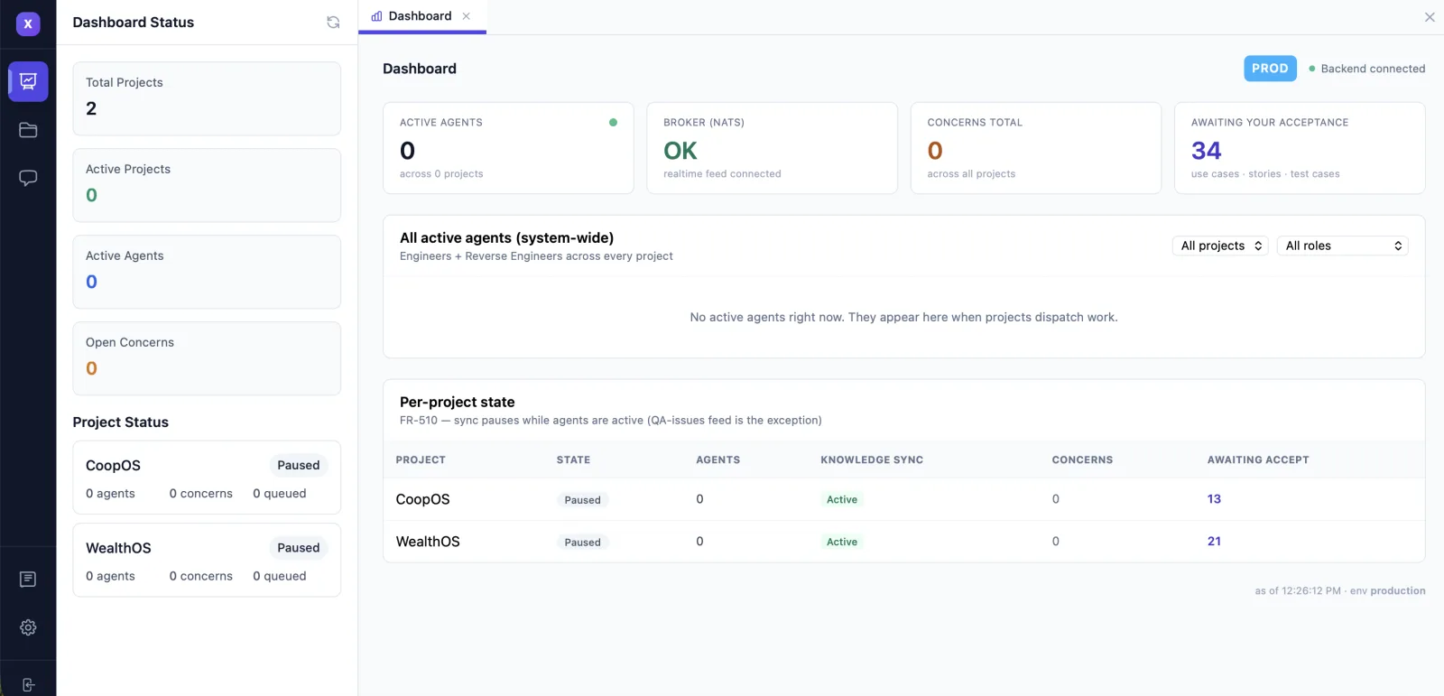Click the BROKER (NATS) OK tile
Image resolution: width=1444 pixels, height=696 pixels.
[773, 148]
